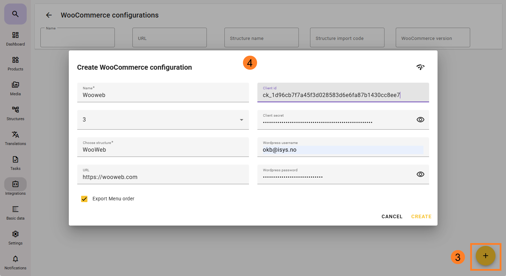Navigate to Structures

coord(15,113)
